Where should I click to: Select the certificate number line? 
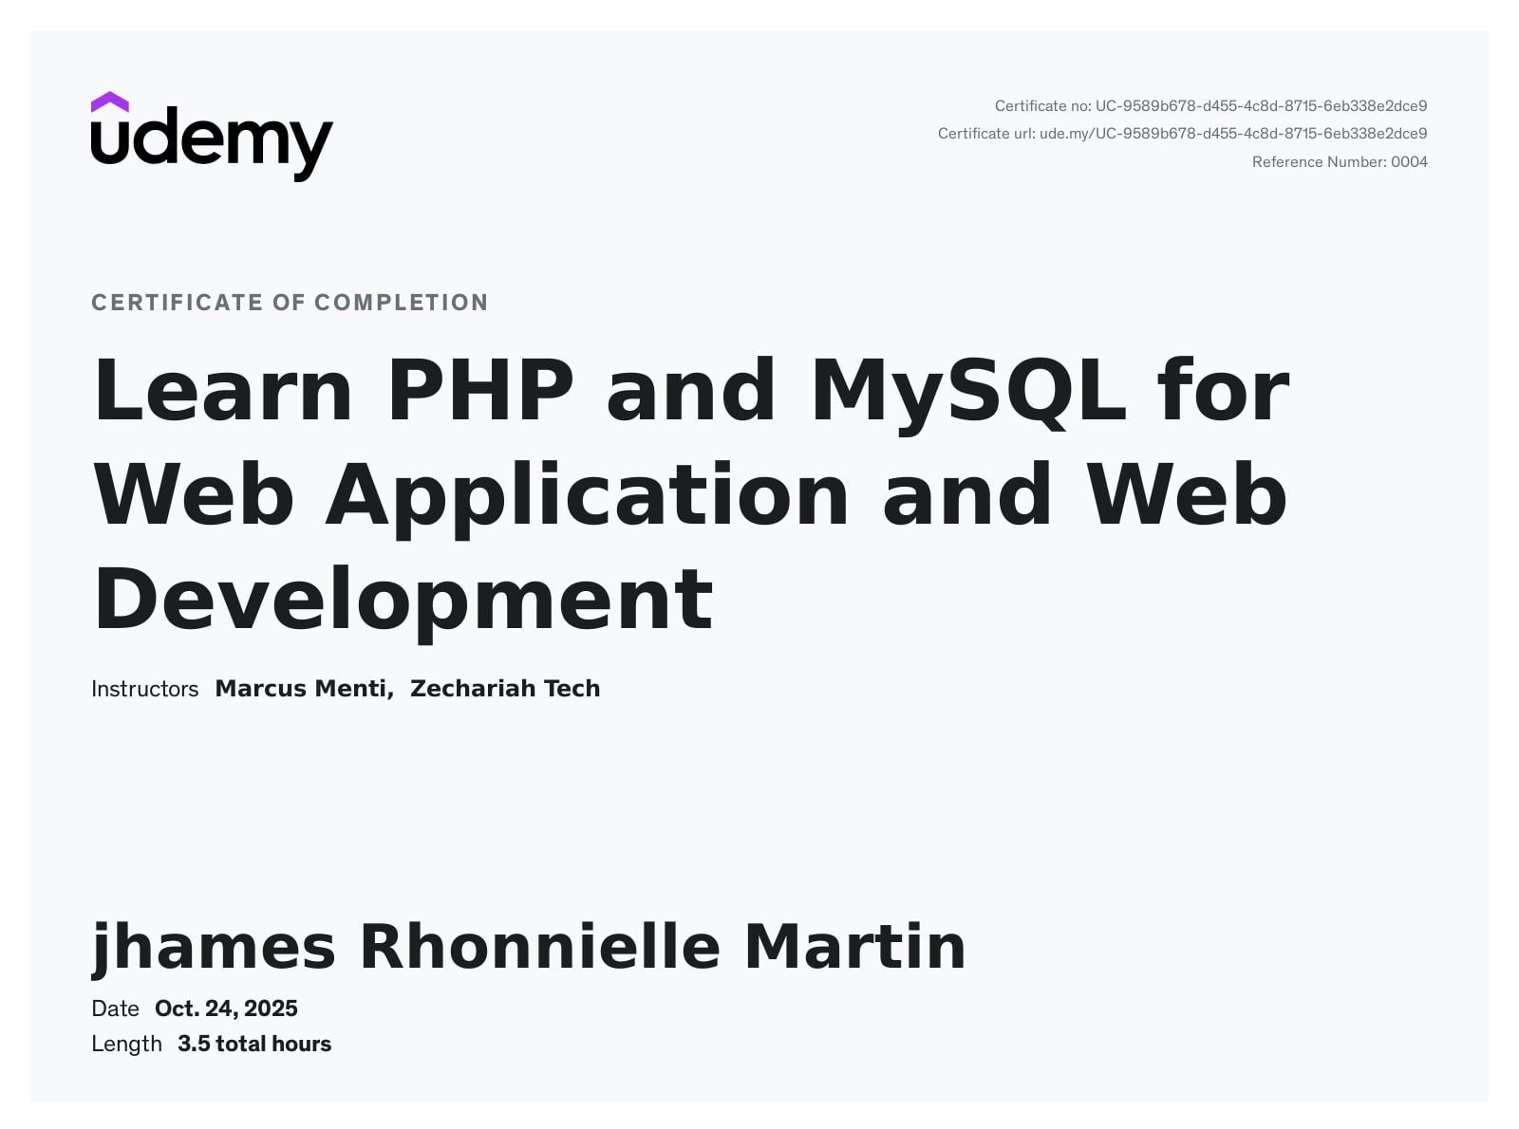pos(1210,105)
